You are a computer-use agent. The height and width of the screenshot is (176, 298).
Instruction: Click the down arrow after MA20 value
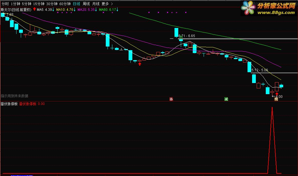(x=96, y=10)
